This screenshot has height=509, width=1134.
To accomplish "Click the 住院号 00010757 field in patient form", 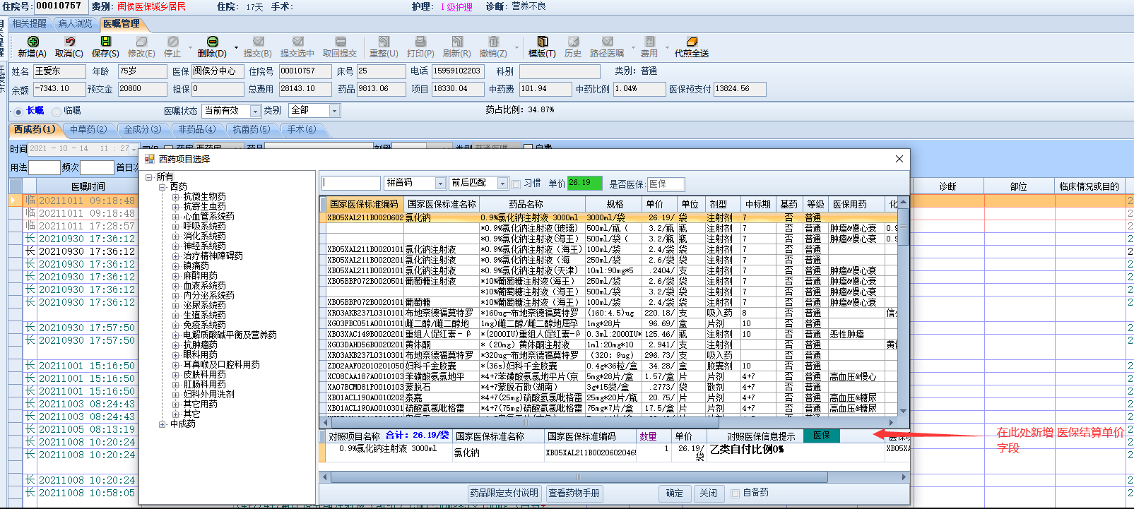I will click(305, 71).
